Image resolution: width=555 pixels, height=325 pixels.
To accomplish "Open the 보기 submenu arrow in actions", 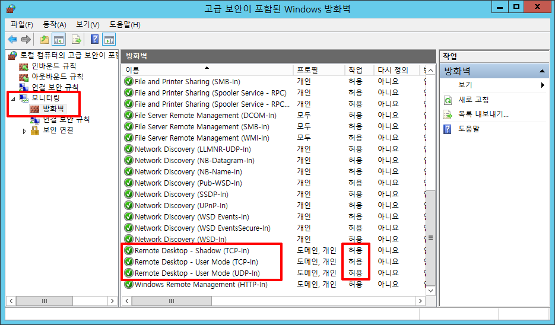I will point(543,85).
